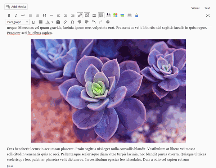Switch to the Text editor tab
The height and width of the screenshot is (168, 216).
[207, 8]
